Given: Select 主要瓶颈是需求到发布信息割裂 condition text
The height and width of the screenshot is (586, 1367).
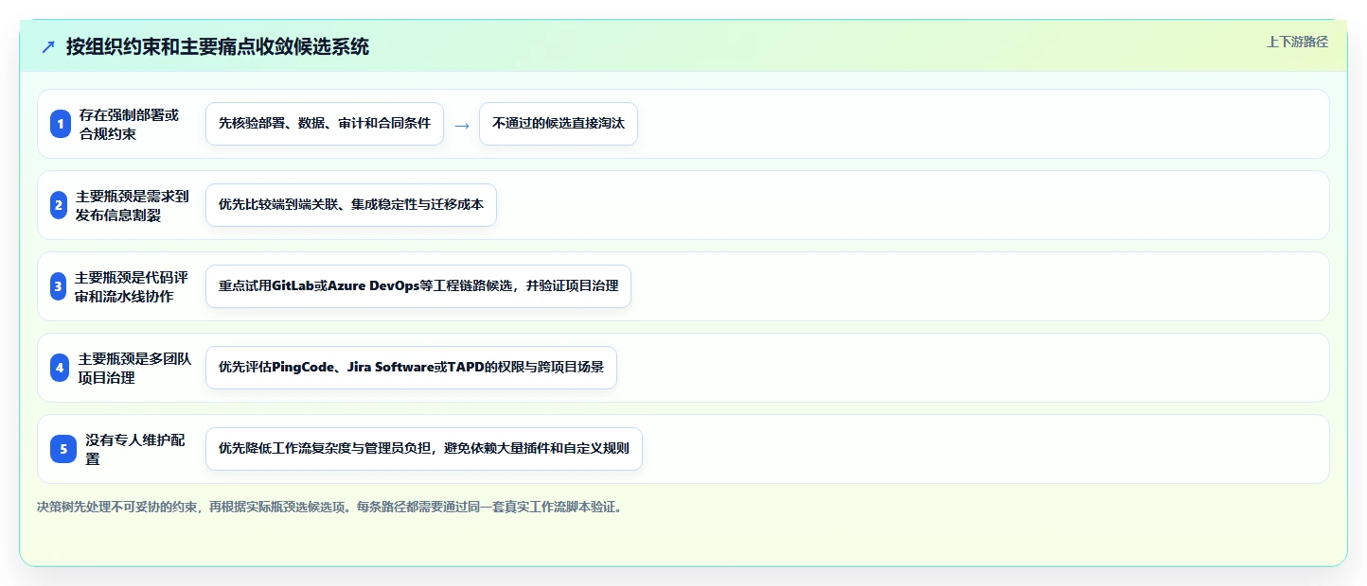Looking at the screenshot, I should tap(133, 205).
